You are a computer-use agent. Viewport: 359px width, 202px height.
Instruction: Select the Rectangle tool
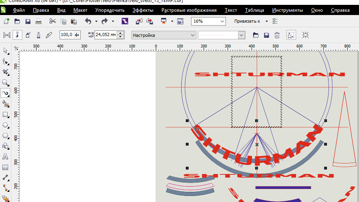coord(5,114)
